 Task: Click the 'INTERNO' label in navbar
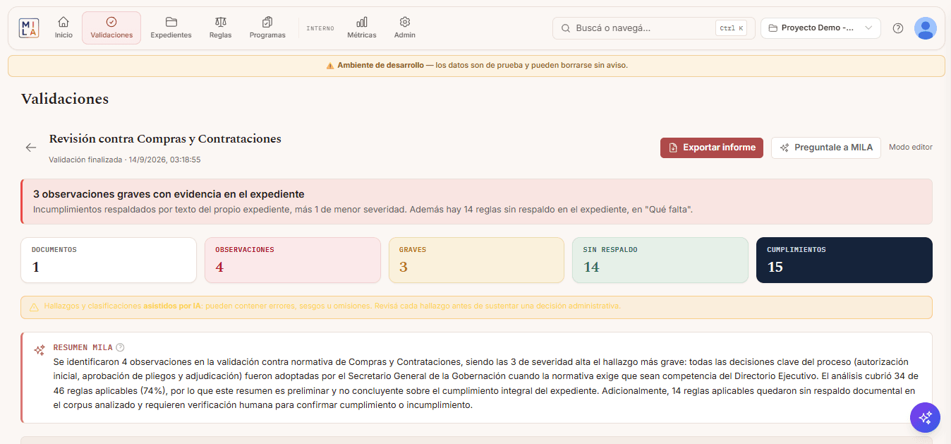point(320,28)
